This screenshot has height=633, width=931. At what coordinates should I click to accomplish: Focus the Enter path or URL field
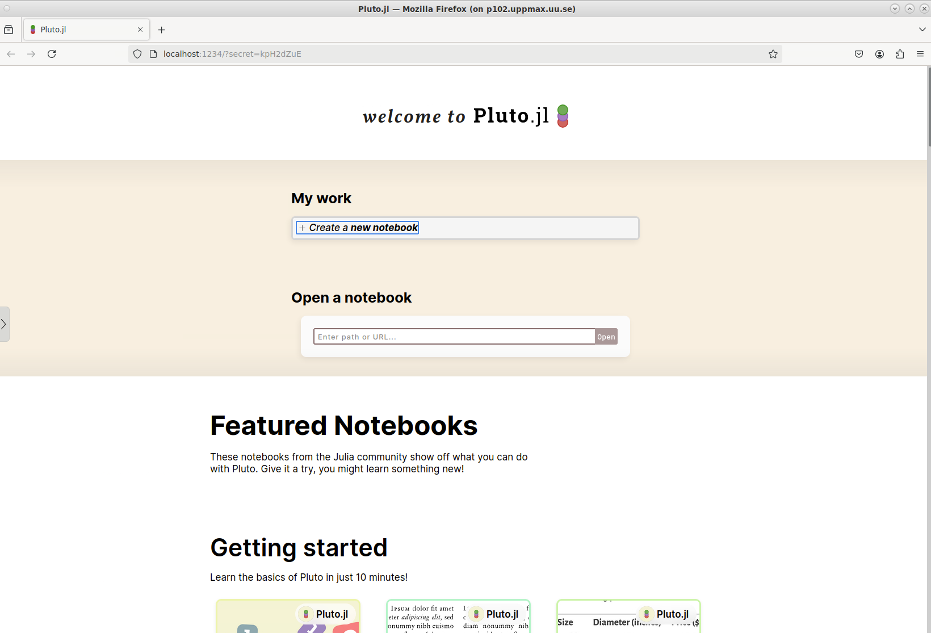(454, 337)
